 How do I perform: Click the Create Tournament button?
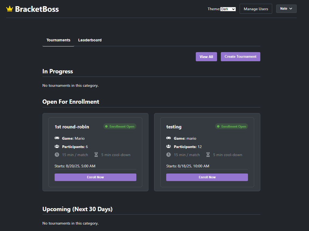(240, 57)
